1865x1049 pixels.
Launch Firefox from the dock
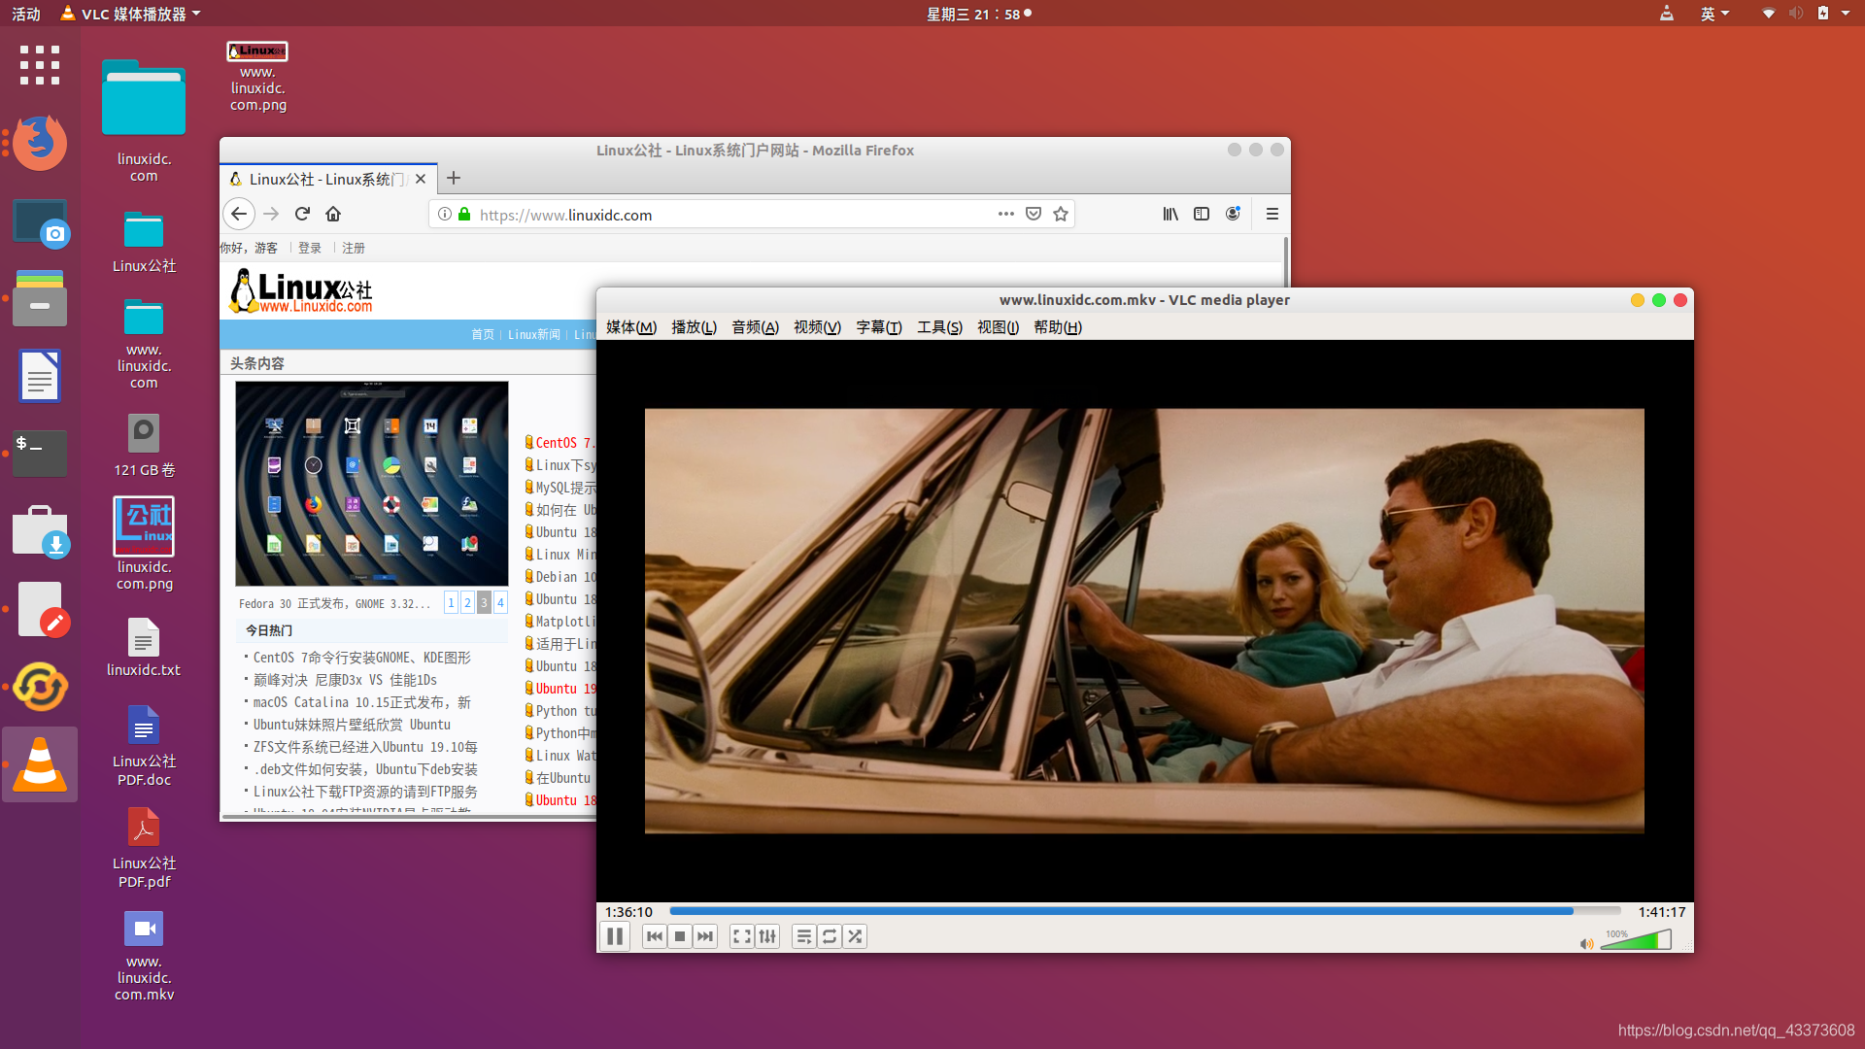[x=40, y=143]
